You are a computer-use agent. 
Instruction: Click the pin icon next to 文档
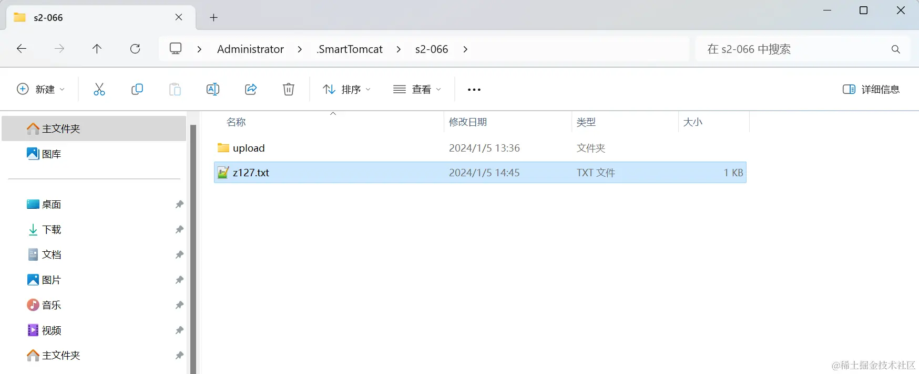coord(179,254)
